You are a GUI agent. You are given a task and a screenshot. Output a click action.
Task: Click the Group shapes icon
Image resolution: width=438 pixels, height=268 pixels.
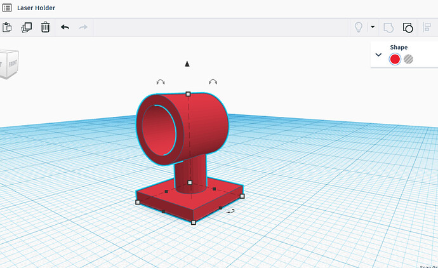pos(388,28)
